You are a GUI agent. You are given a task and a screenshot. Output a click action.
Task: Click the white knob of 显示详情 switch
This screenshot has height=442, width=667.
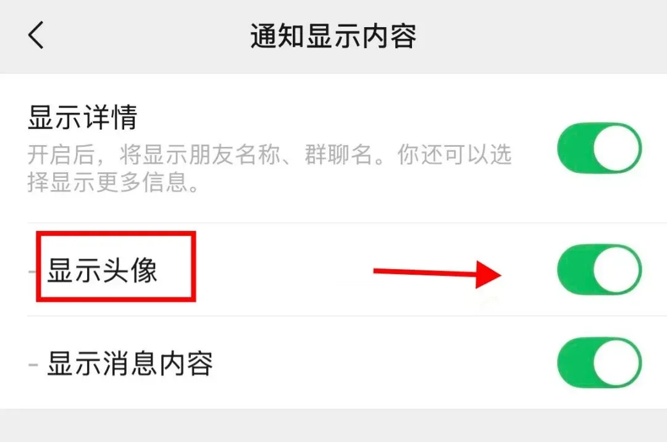click(x=616, y=148)
